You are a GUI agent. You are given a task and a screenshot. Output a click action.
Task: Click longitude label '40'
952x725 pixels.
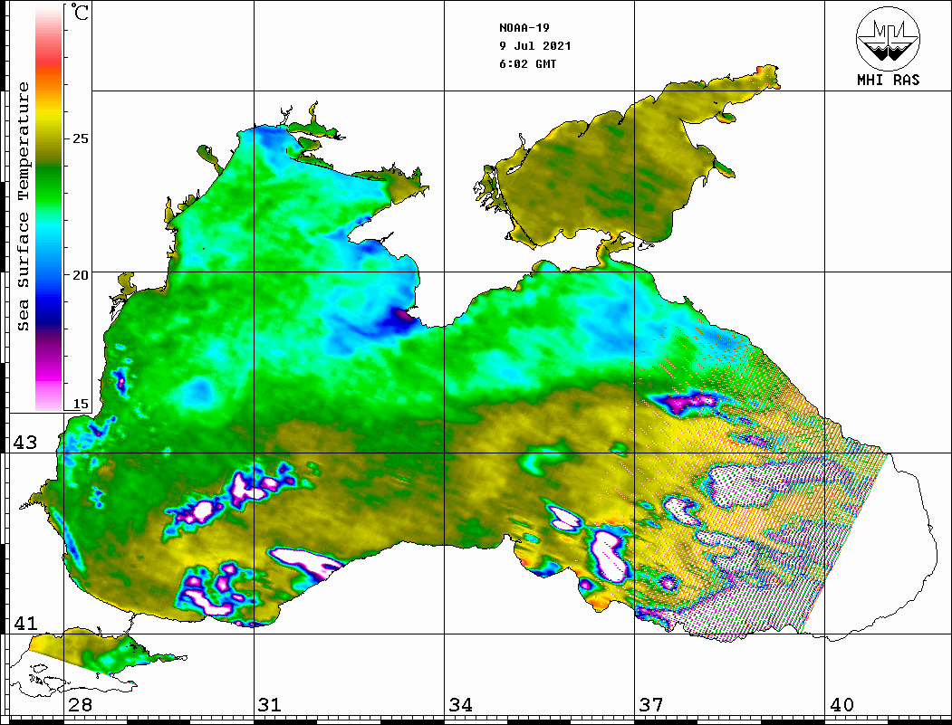pos(841,704)
